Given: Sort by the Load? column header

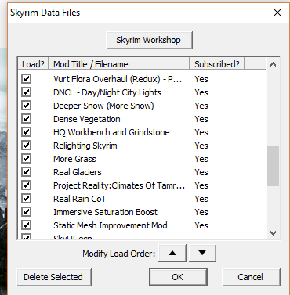Looking at the screenshot, I should coord(33,64).
